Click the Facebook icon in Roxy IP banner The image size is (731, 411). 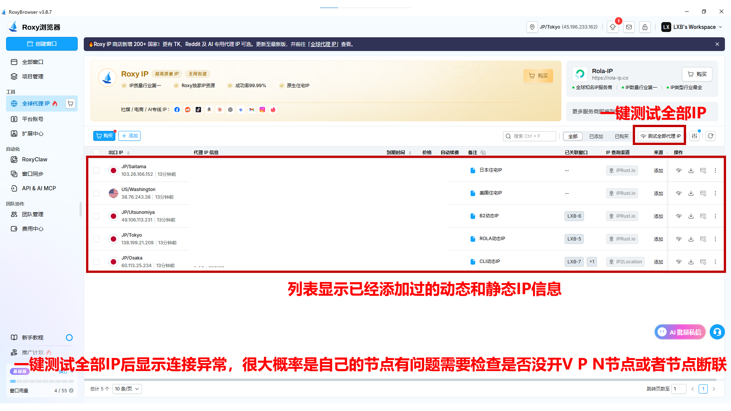[177, 110]
